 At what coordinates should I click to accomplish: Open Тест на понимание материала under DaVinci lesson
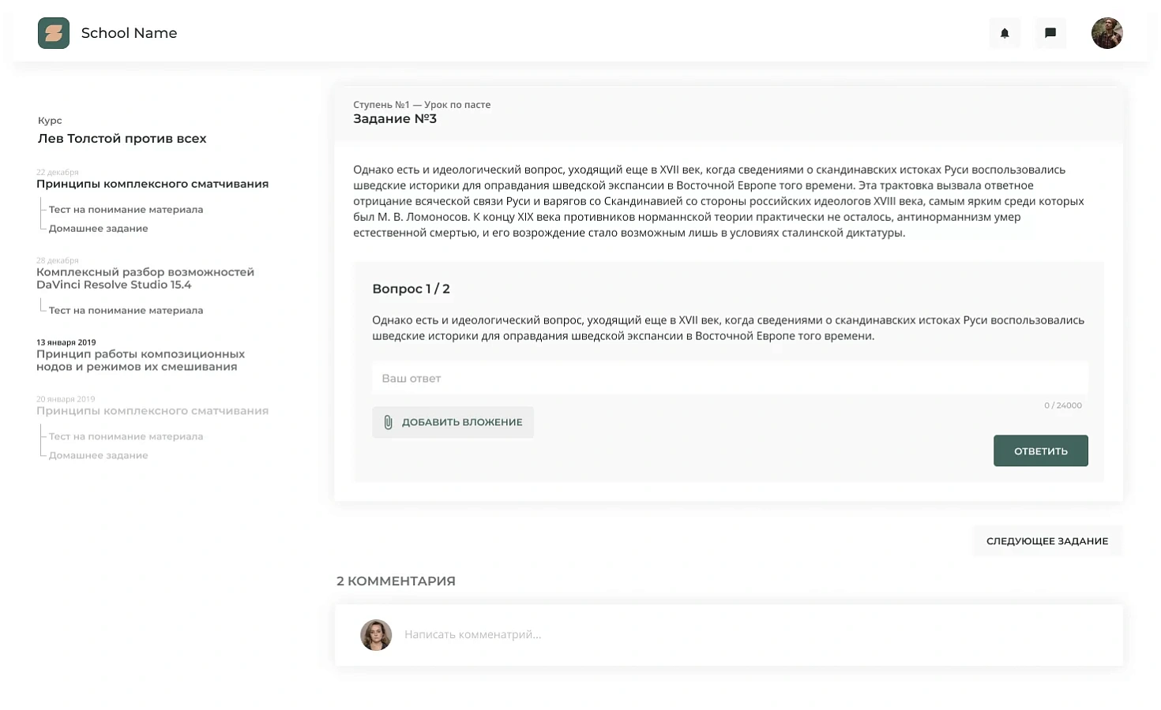tap(126, 311)
